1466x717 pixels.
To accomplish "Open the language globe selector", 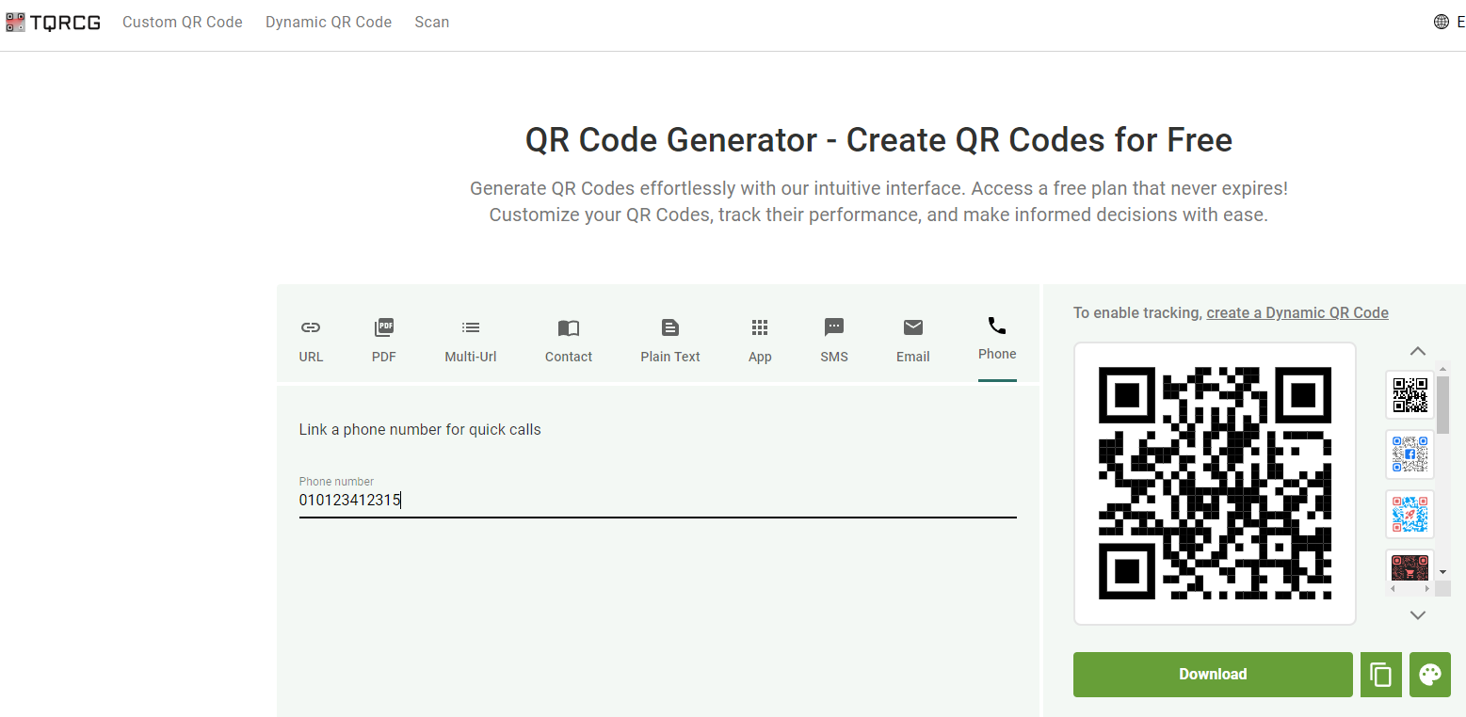I will pos(1442,22).
